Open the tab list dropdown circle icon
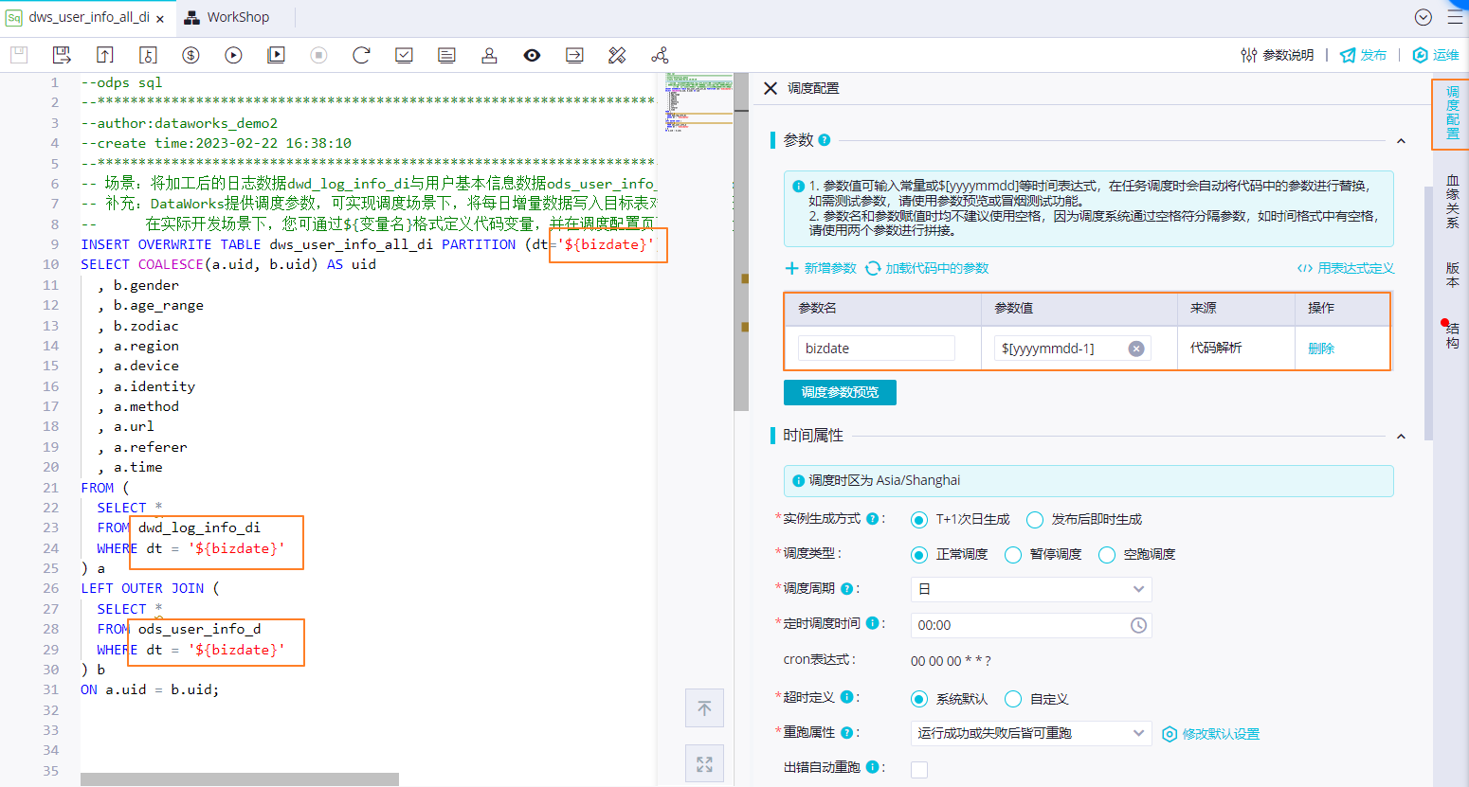 click(1423, 17)
